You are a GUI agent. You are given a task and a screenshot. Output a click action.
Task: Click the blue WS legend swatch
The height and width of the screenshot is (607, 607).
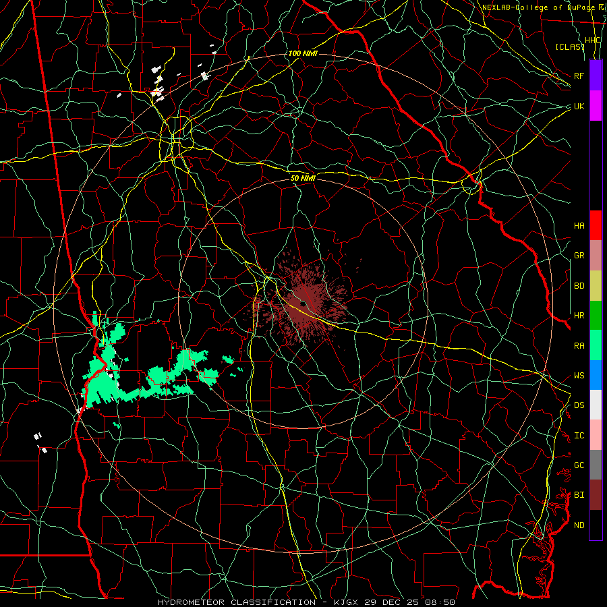596,375
